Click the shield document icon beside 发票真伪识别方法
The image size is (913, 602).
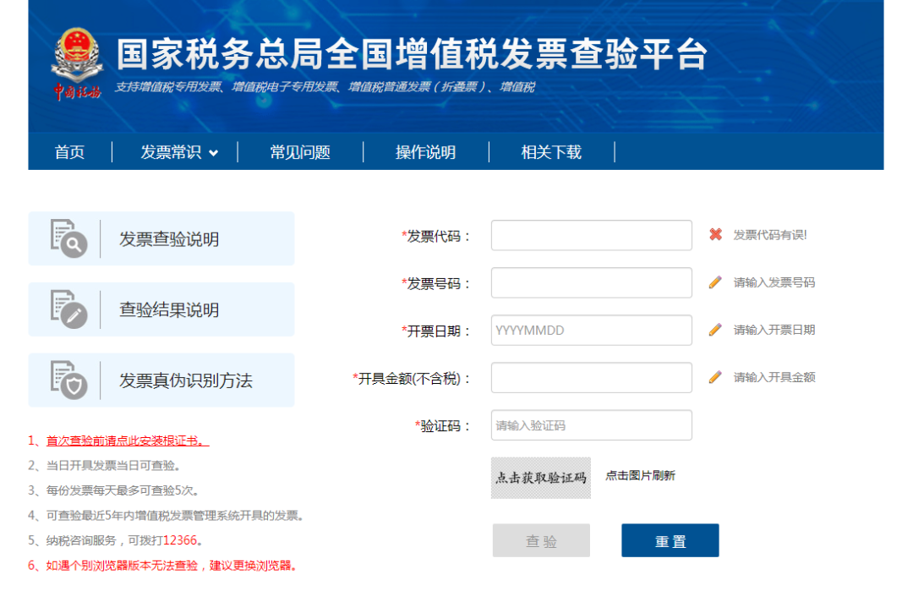coord(68,380)
